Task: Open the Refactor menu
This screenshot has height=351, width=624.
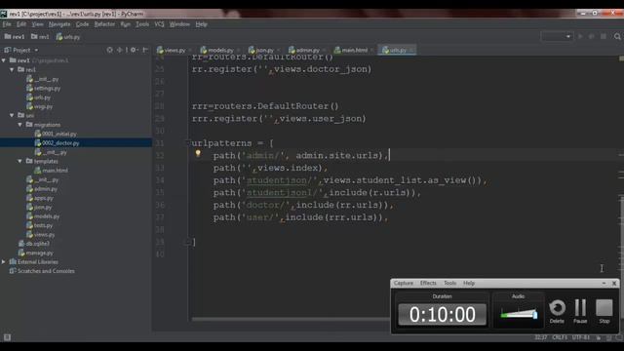Action: (104, 24)
